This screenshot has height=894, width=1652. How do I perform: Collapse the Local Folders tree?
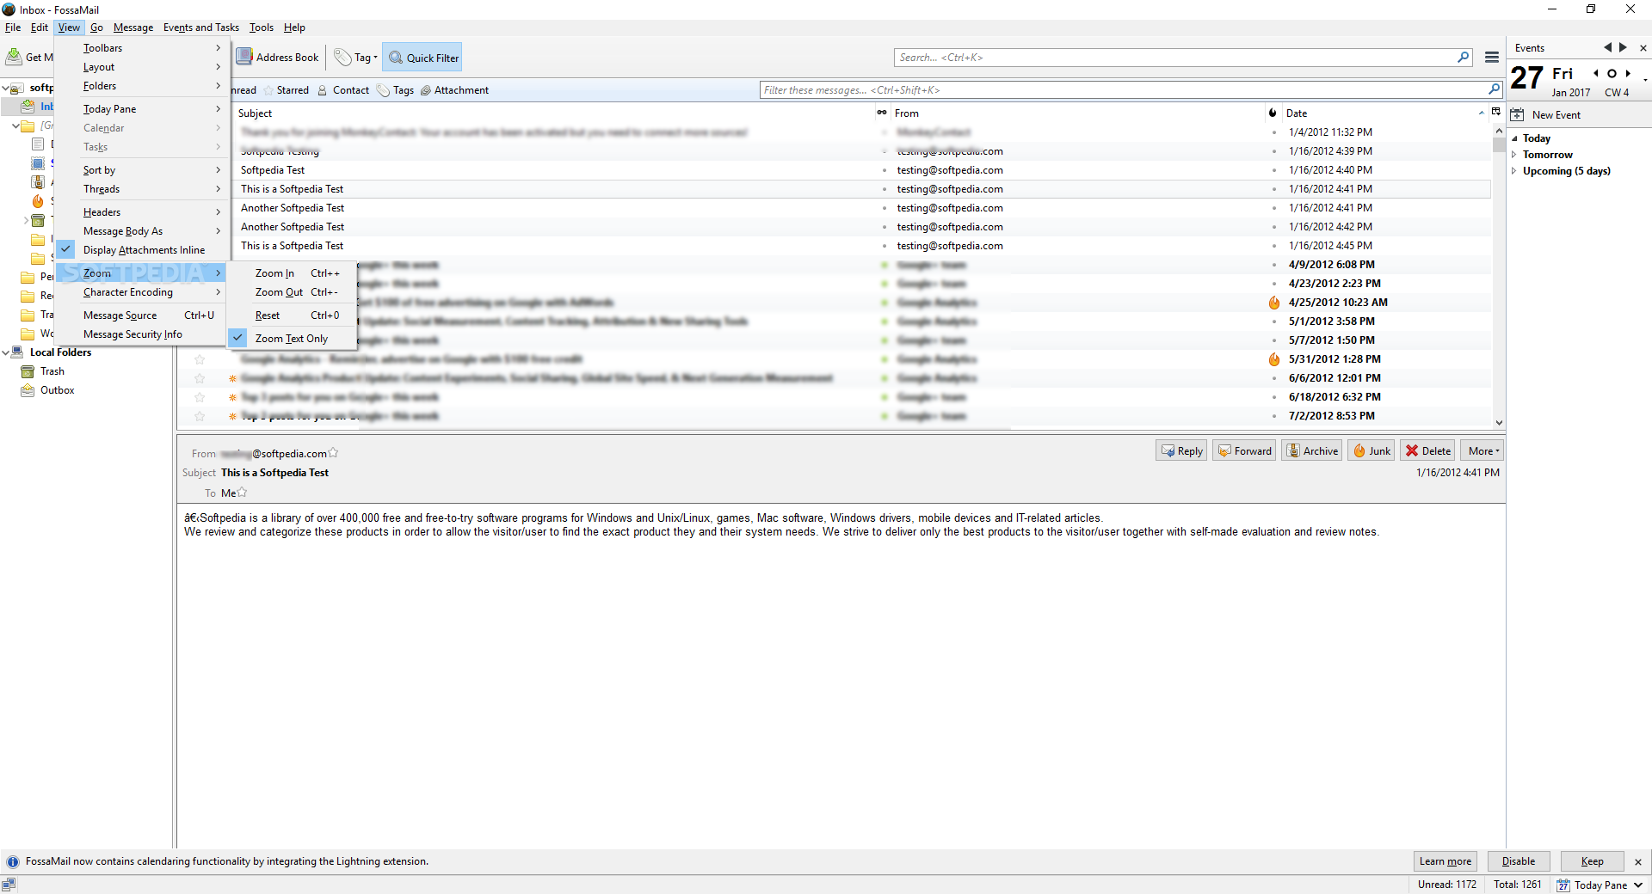point(6,352)
